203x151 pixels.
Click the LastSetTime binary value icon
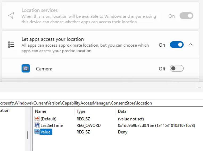point(37,125)
